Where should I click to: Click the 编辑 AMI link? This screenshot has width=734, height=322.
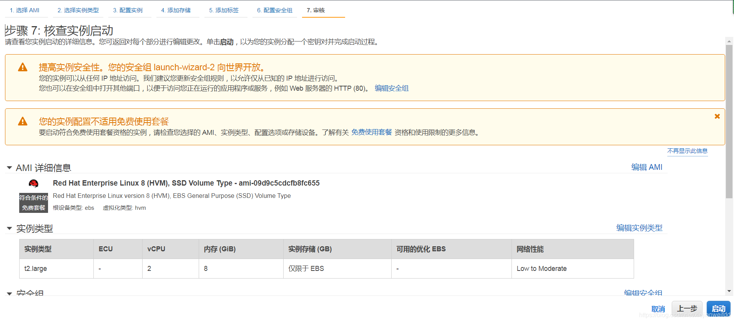pyautogui.click(x=647, y=167)
